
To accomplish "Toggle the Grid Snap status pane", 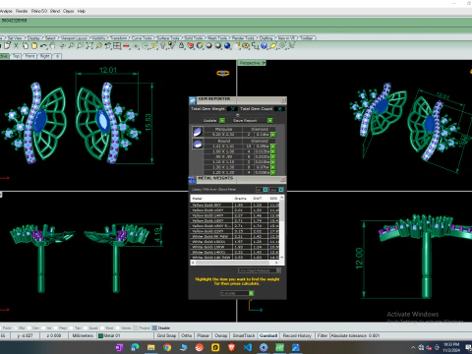I will 166,335.
